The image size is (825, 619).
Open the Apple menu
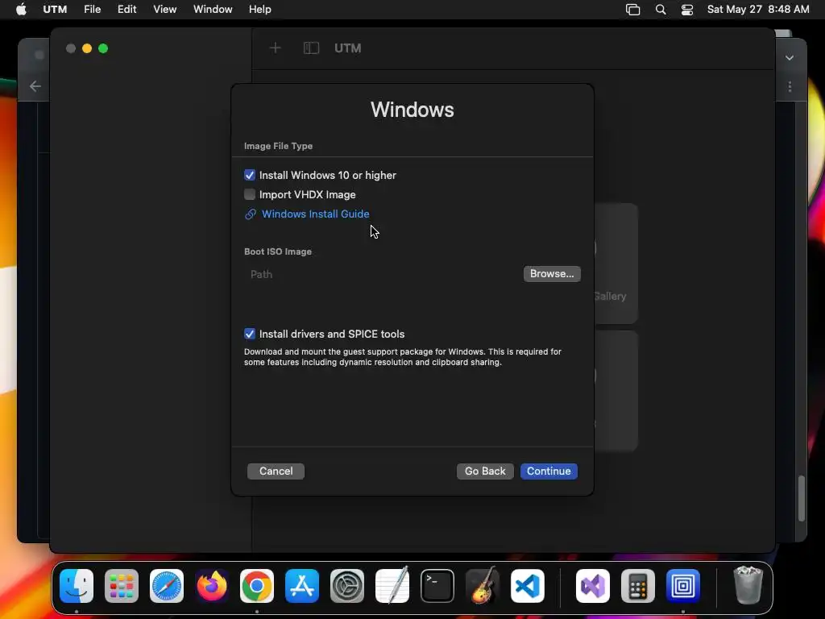21,10
